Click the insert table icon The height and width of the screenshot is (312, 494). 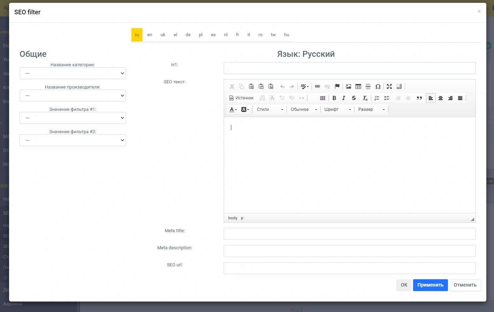(x=358, y=86)
